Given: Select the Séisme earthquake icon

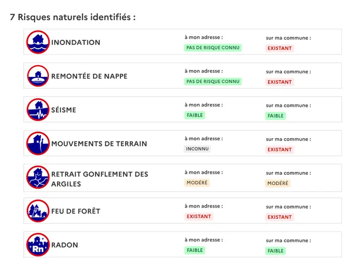Looking at the screenshot, I should point(38,109).
